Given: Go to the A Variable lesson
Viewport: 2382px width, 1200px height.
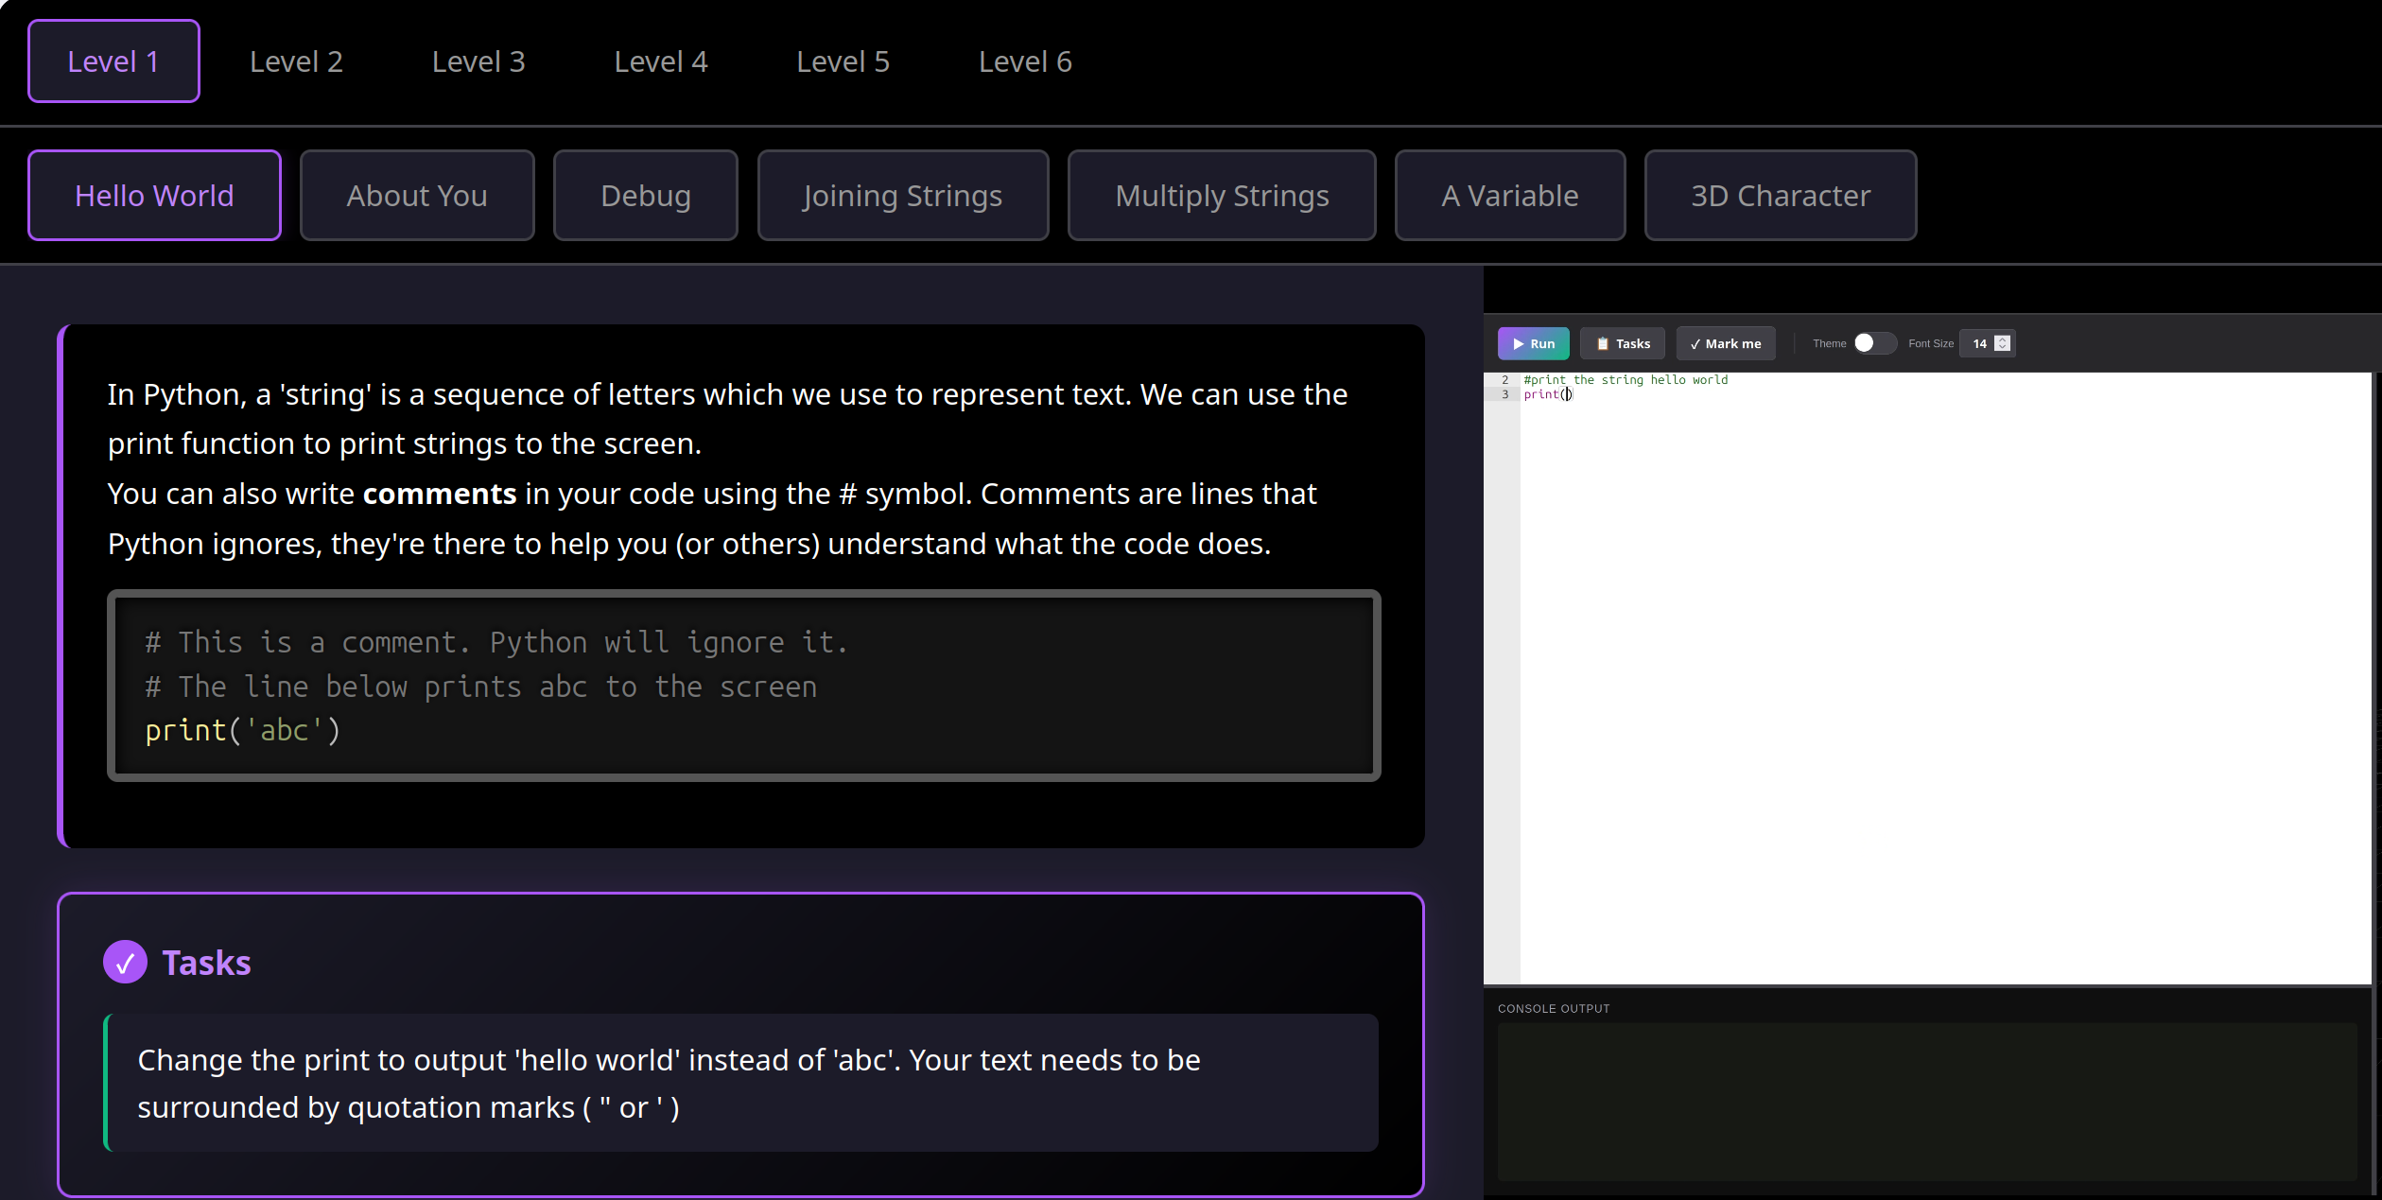Looking at the screenshot, I should pos(1509,196).
